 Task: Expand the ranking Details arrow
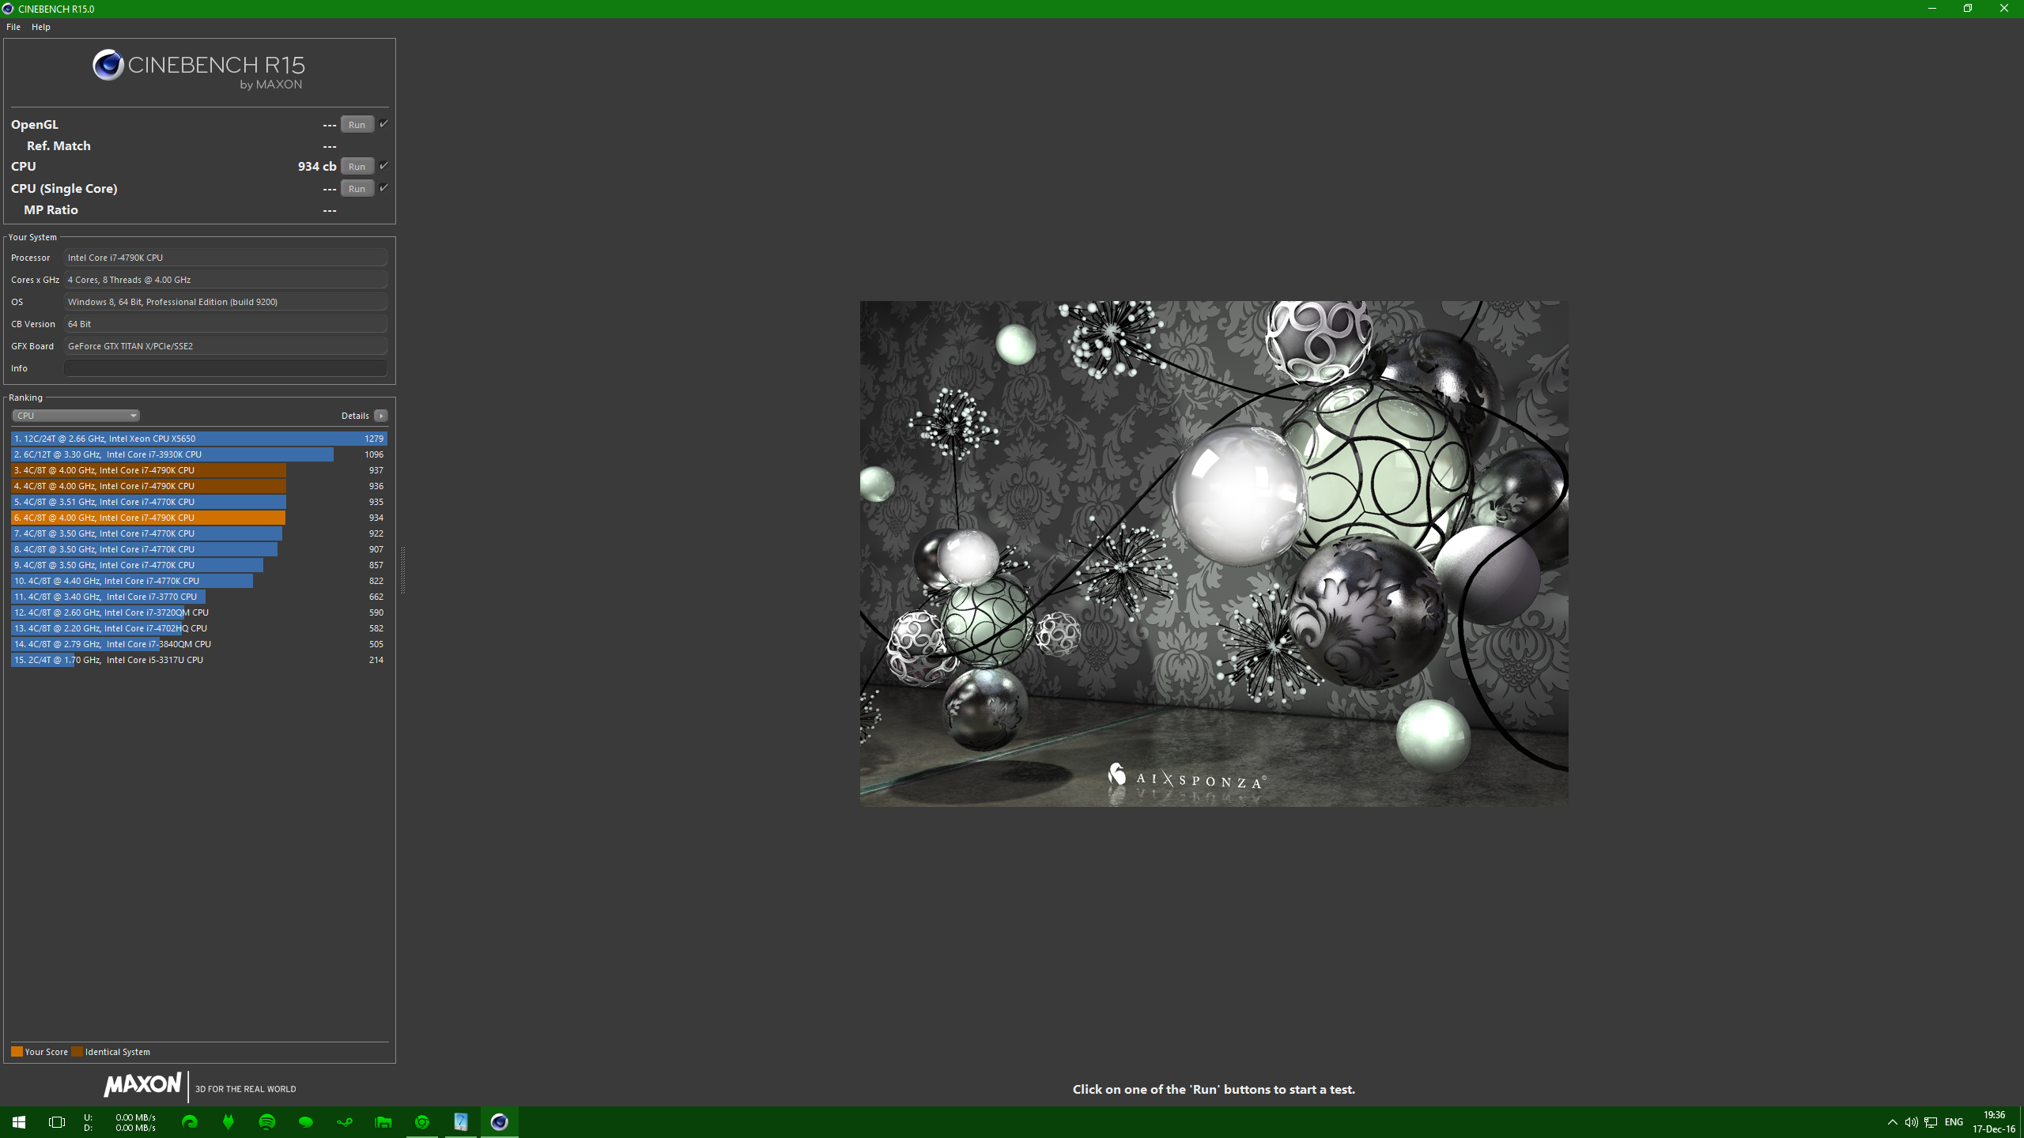[x=381, y=416]
